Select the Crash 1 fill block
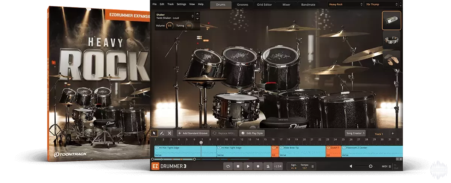Screen dimensions: 451x183 coord(333,151)
